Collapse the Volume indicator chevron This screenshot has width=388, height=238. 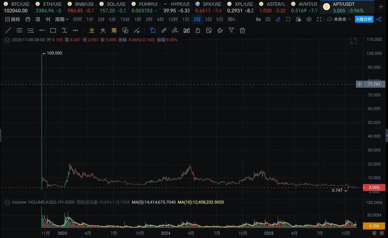coord(7,202)
